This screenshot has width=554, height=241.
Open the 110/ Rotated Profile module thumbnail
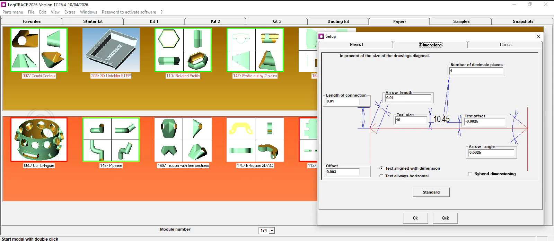point(183,50)
